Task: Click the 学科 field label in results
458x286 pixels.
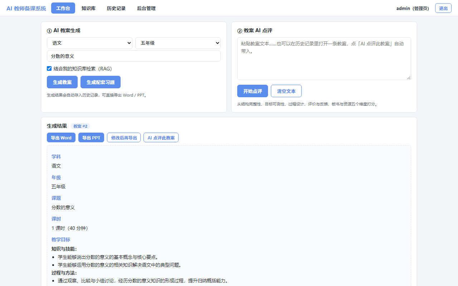Action: pos(56,157)
